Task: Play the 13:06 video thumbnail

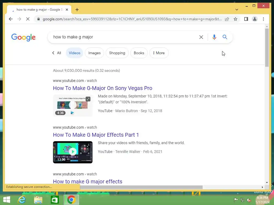Action: (x=73, y=152)
